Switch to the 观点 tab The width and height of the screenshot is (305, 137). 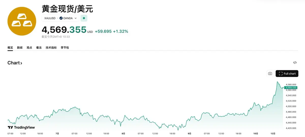click(29, 48)
